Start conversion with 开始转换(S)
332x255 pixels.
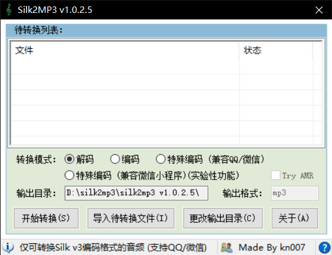tap(46, 218)
